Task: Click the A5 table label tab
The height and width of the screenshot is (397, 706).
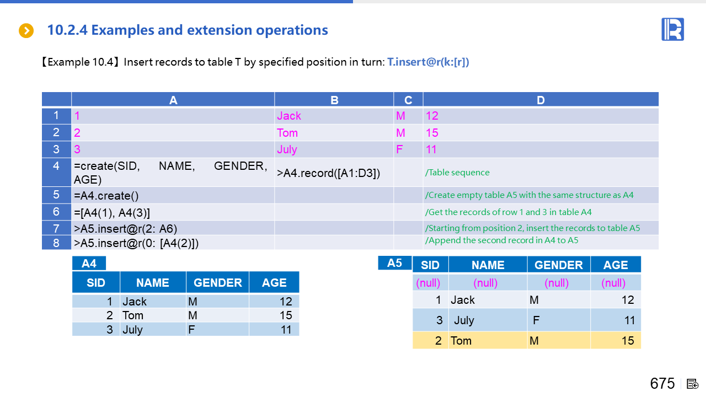Action: (x=394, y=263)
